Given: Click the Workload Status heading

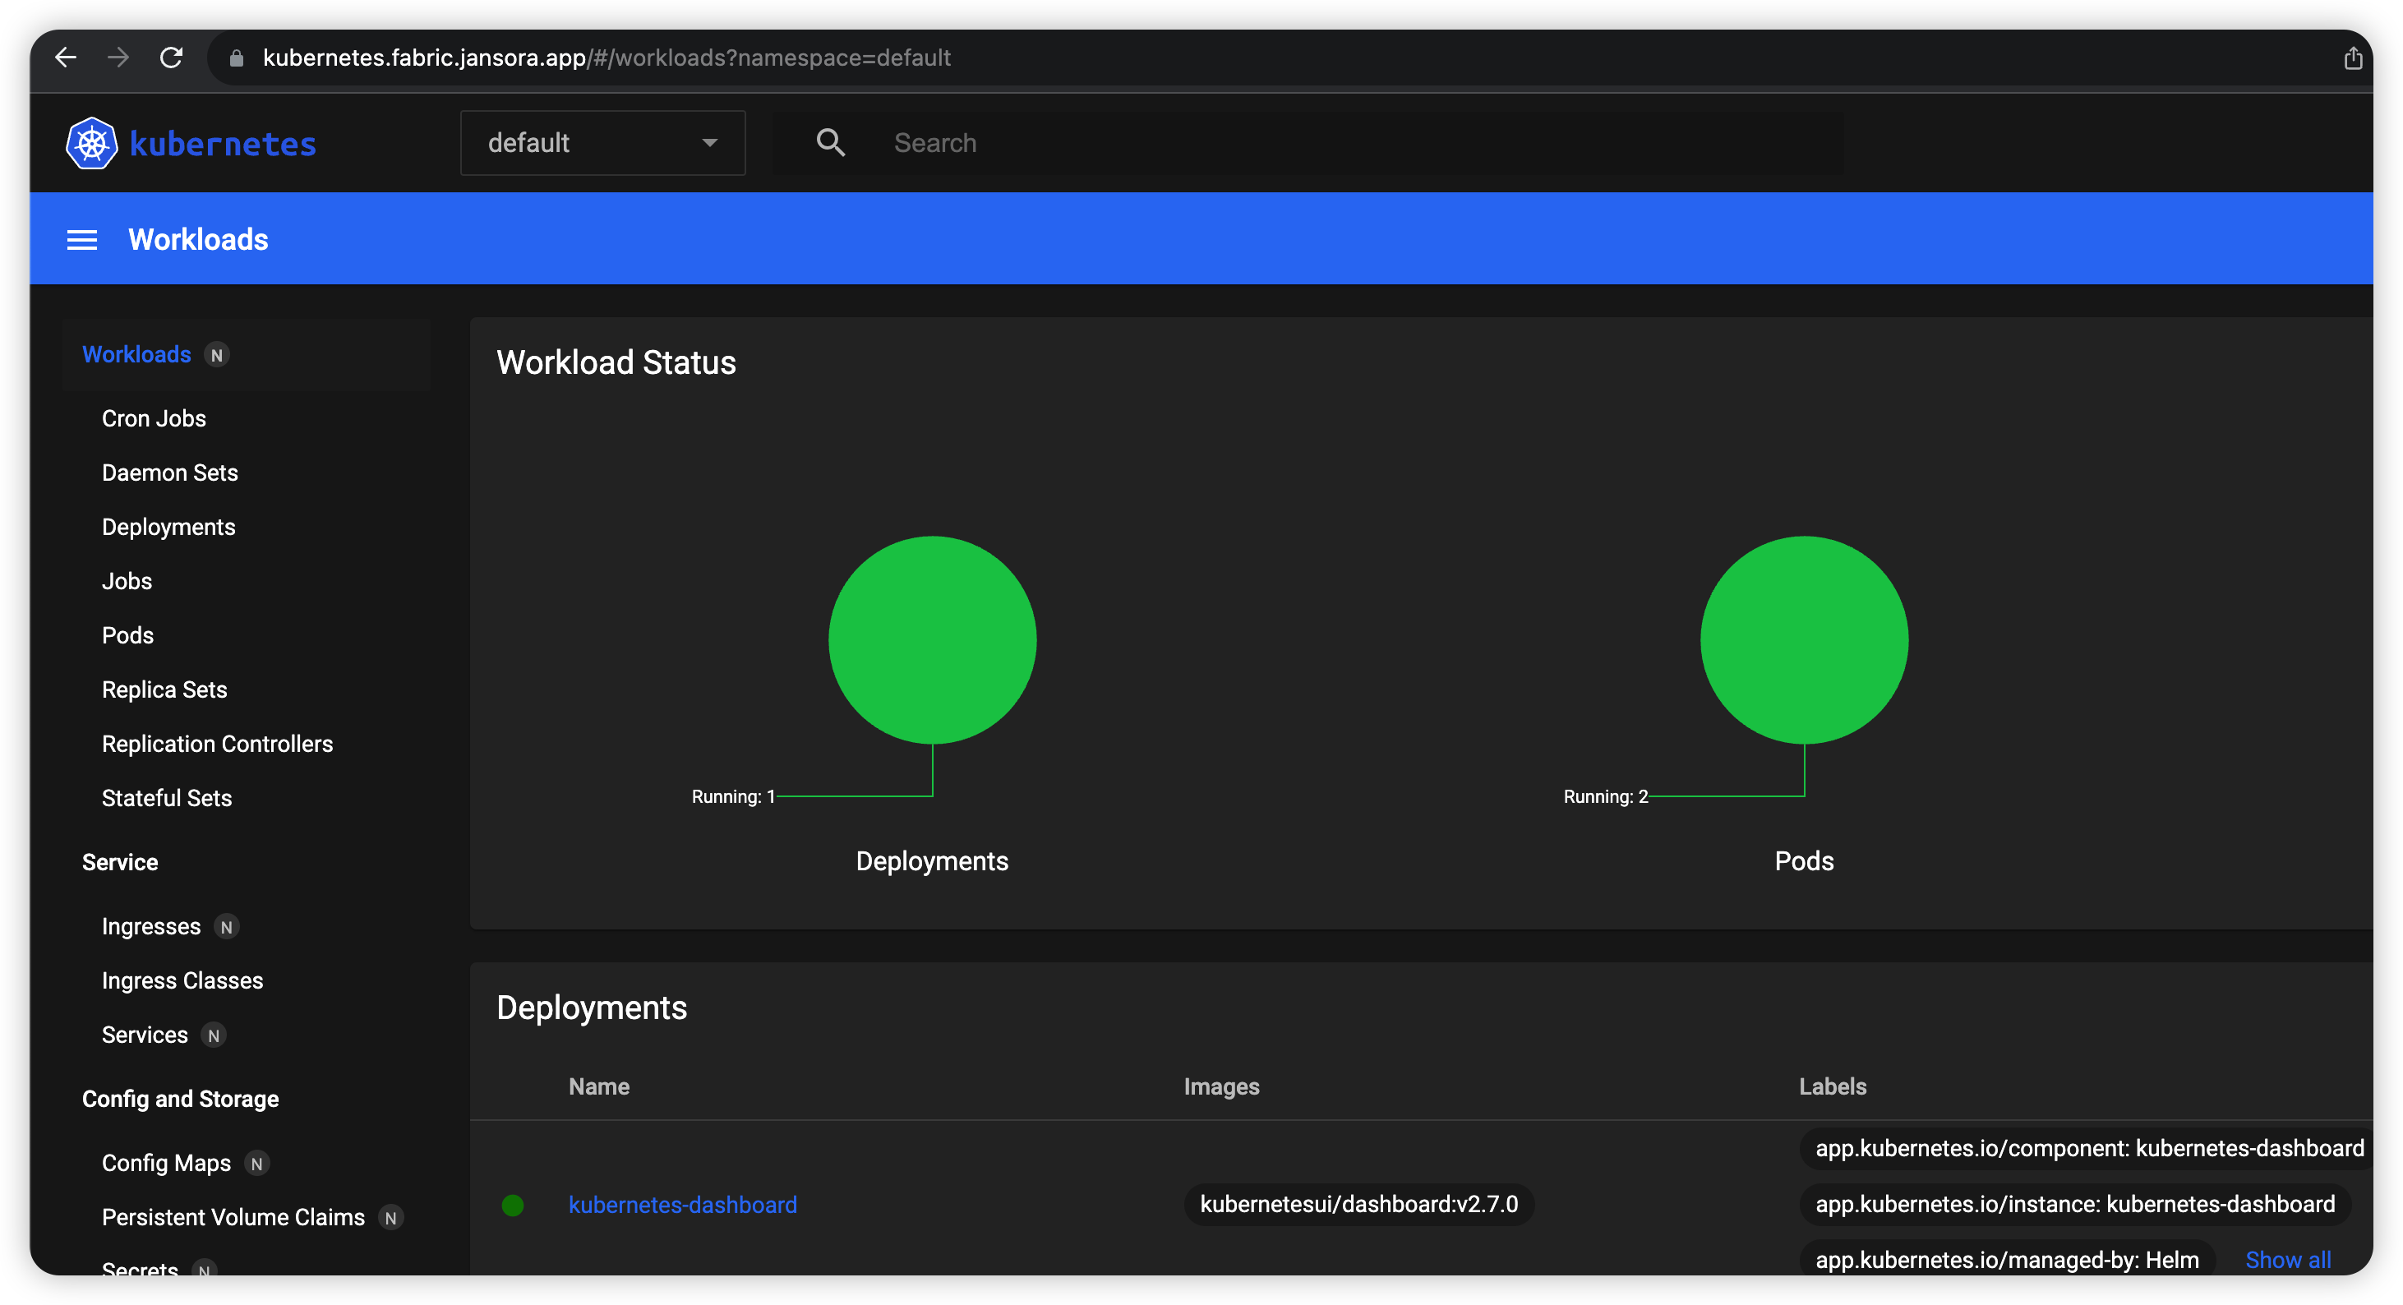Looking at the screenshot, I should pos(616,363).
